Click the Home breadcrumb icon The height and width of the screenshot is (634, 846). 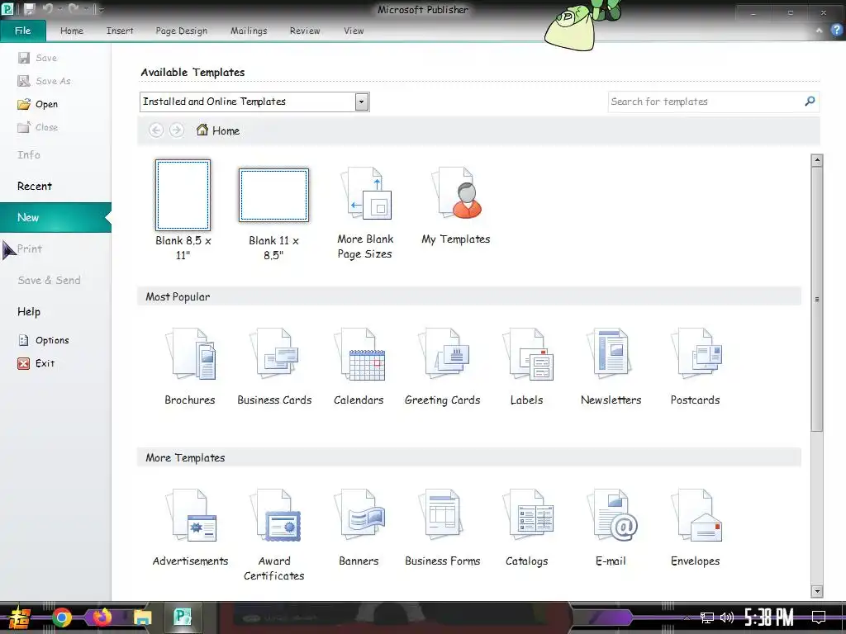(202, 130)
